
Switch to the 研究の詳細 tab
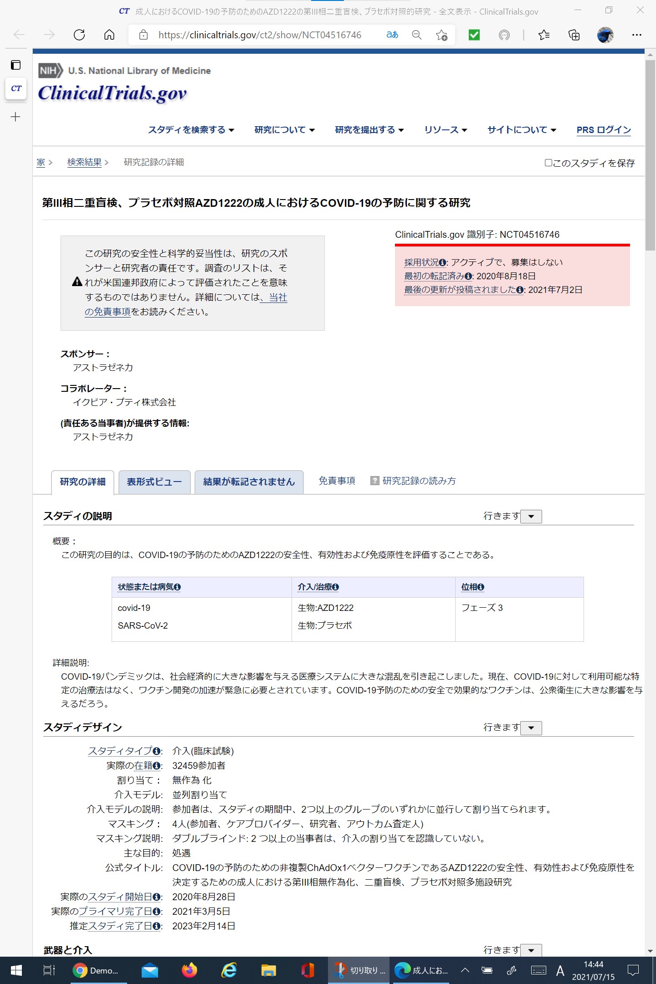tap(82, 482)
